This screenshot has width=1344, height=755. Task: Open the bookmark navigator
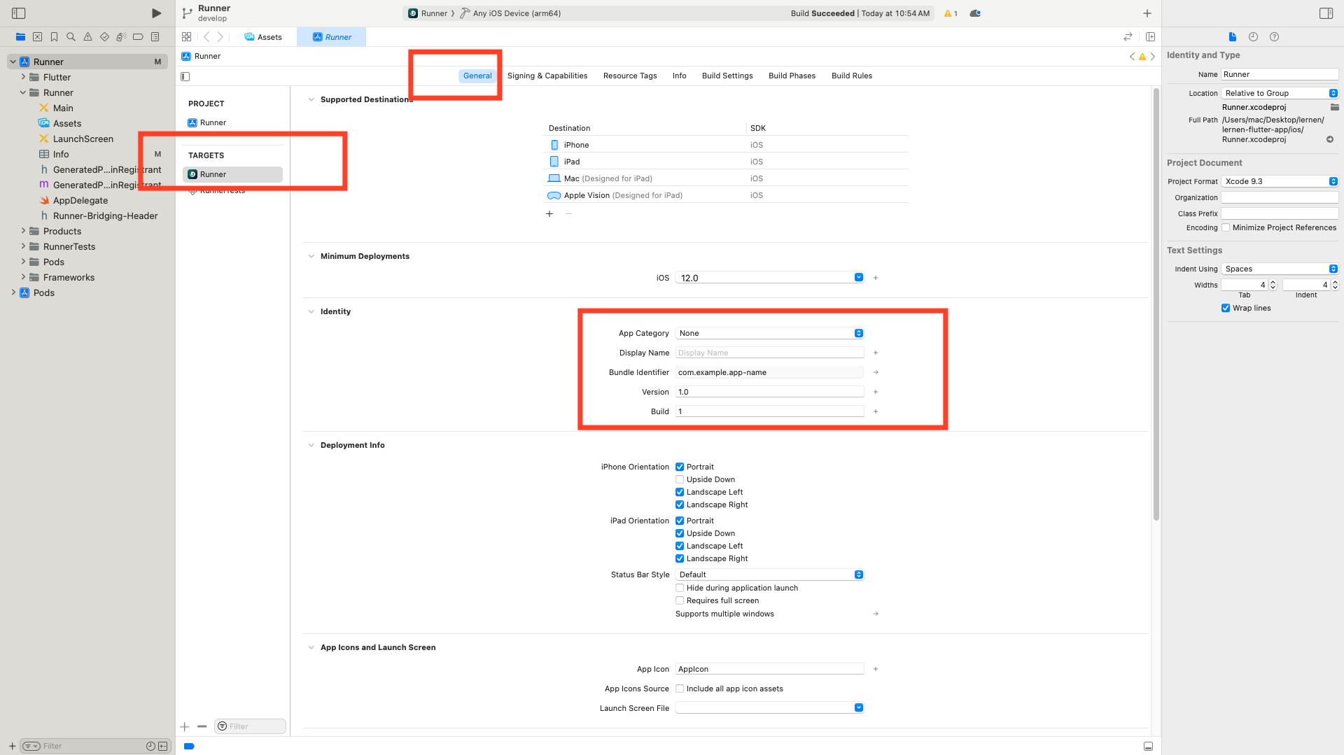[54, 37]
